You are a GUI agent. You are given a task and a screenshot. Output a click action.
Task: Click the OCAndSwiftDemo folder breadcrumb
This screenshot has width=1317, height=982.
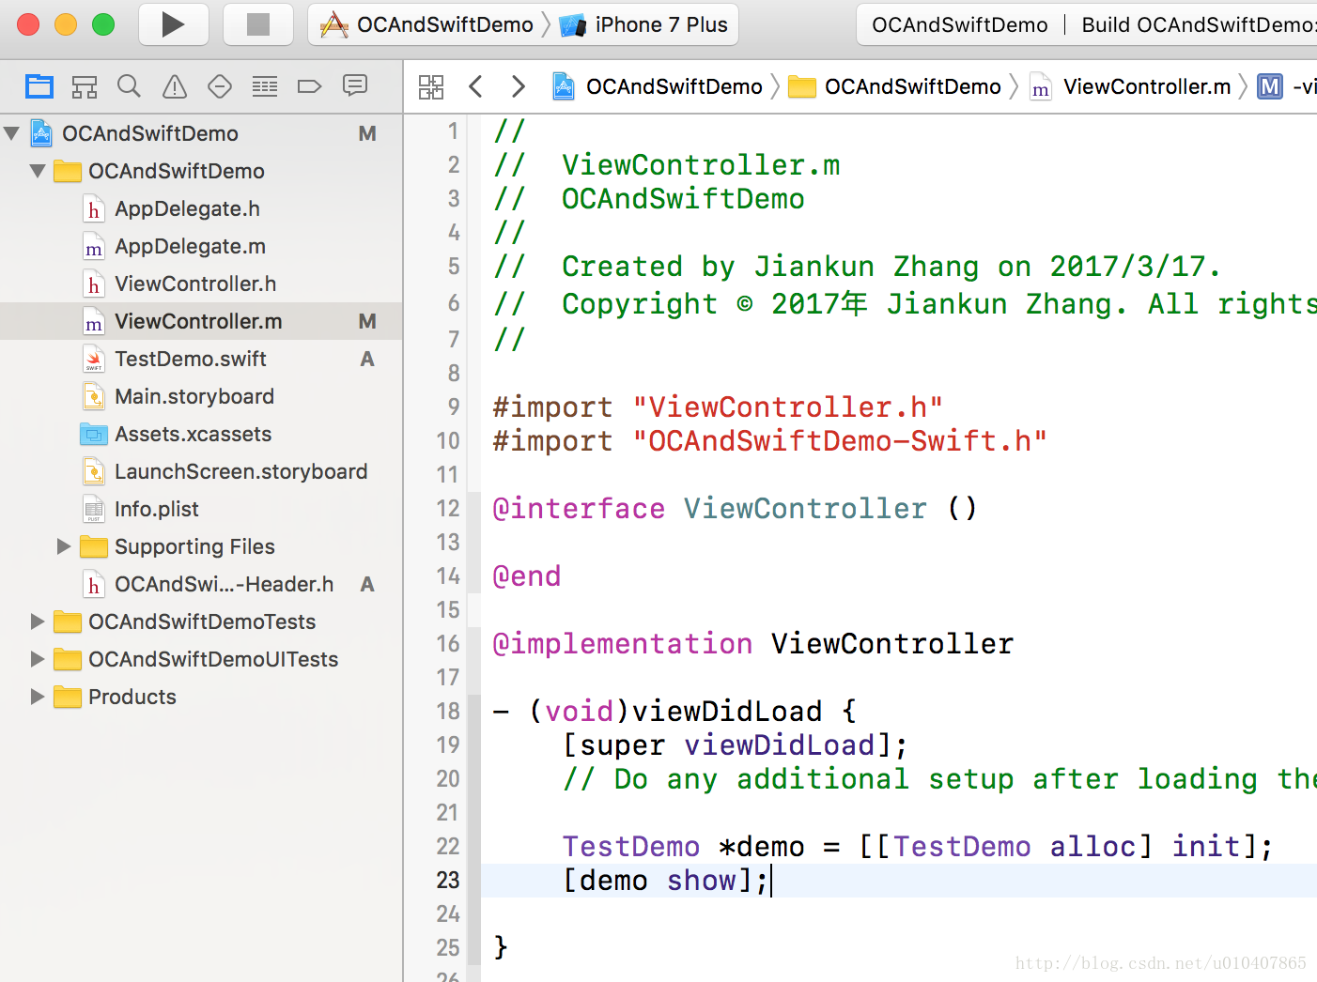pyautogui.click(x=895, y=87)
